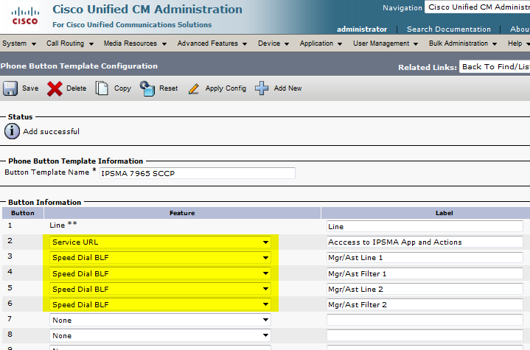Click the Apply Config pencil icon
Image resolution: width=530 pixels, height=350 pixels.
194,88
